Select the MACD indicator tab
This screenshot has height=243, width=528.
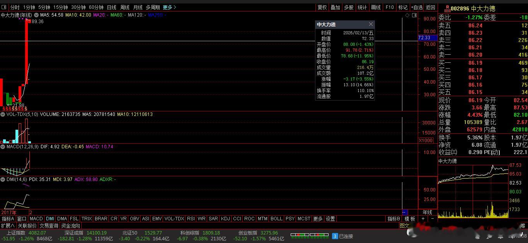36,219
